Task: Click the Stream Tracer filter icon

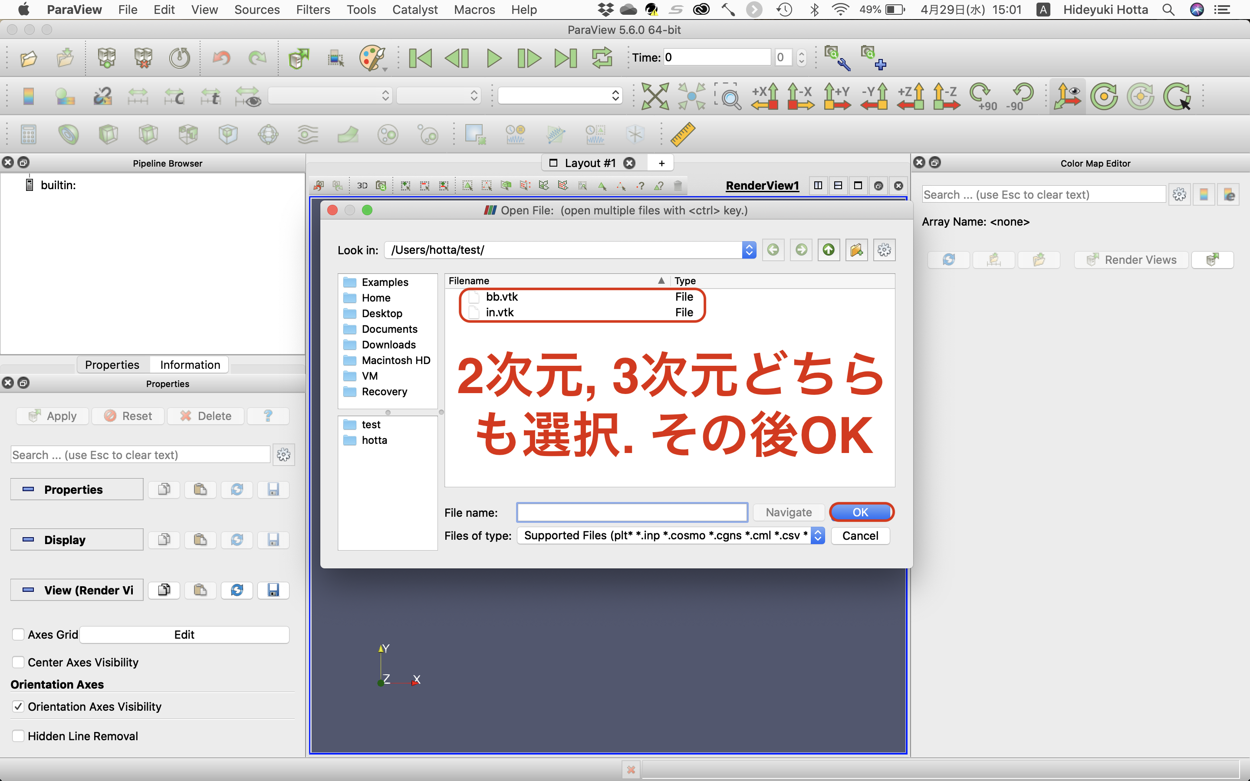Action: coord(308,135)
